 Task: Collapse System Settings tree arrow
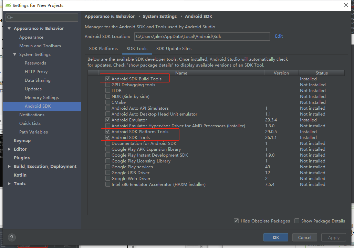click(15, 54)
